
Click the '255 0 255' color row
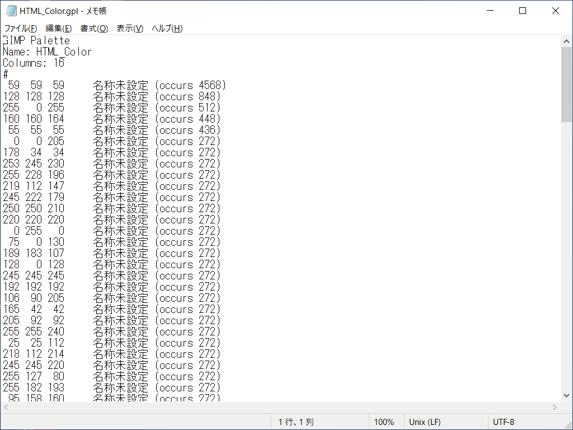(x=112, y=108)
